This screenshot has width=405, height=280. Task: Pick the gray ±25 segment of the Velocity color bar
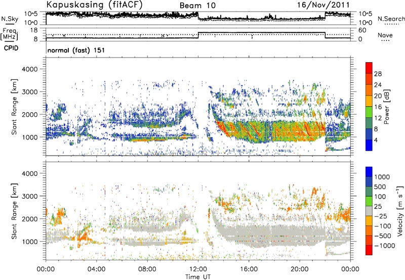369,211
